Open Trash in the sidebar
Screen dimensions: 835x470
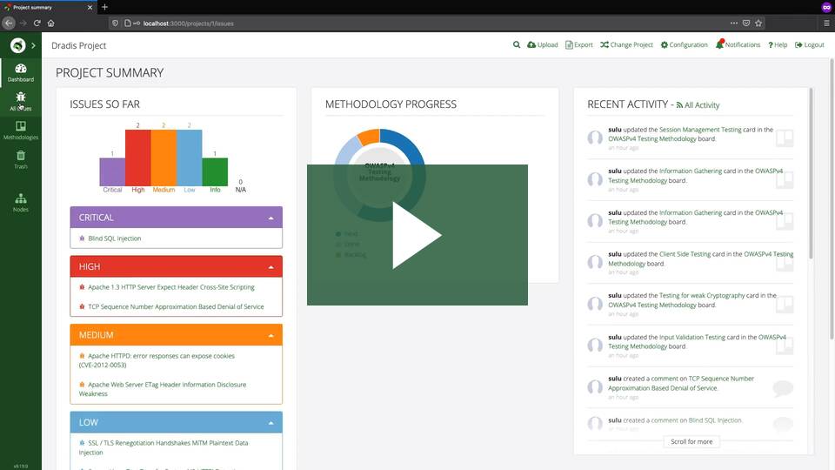[x=21, y=159]
